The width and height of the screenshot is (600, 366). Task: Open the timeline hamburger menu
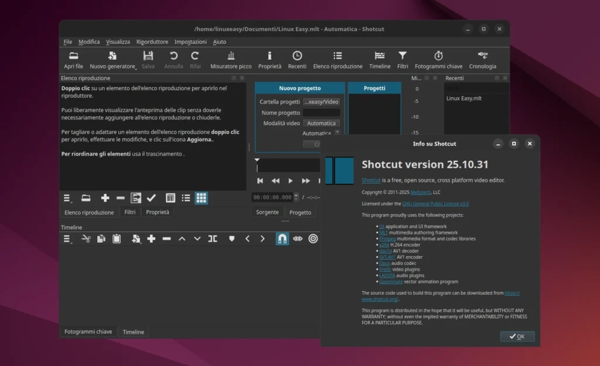click(x=67, y=239)
